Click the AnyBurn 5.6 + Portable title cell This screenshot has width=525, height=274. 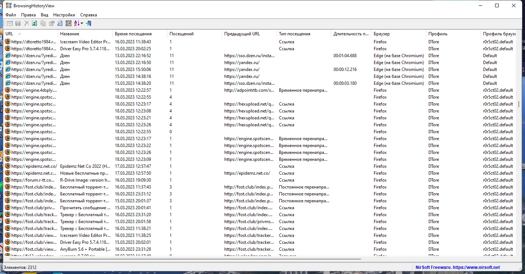(85, 249)
